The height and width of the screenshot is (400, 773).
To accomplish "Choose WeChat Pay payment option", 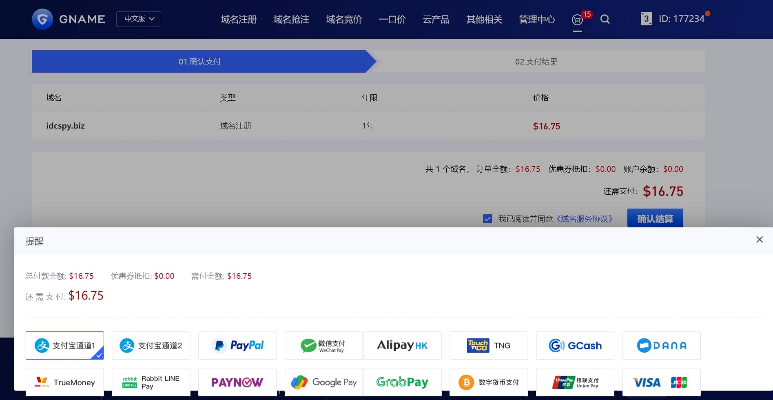I will point(323,345).
